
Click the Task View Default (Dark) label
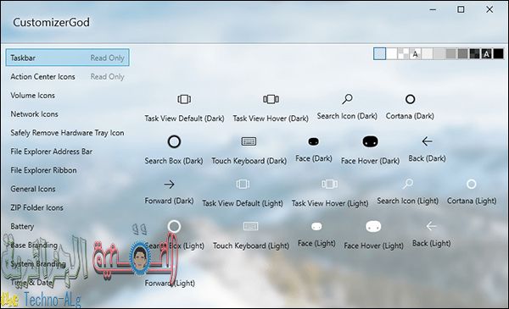point(184,119)
